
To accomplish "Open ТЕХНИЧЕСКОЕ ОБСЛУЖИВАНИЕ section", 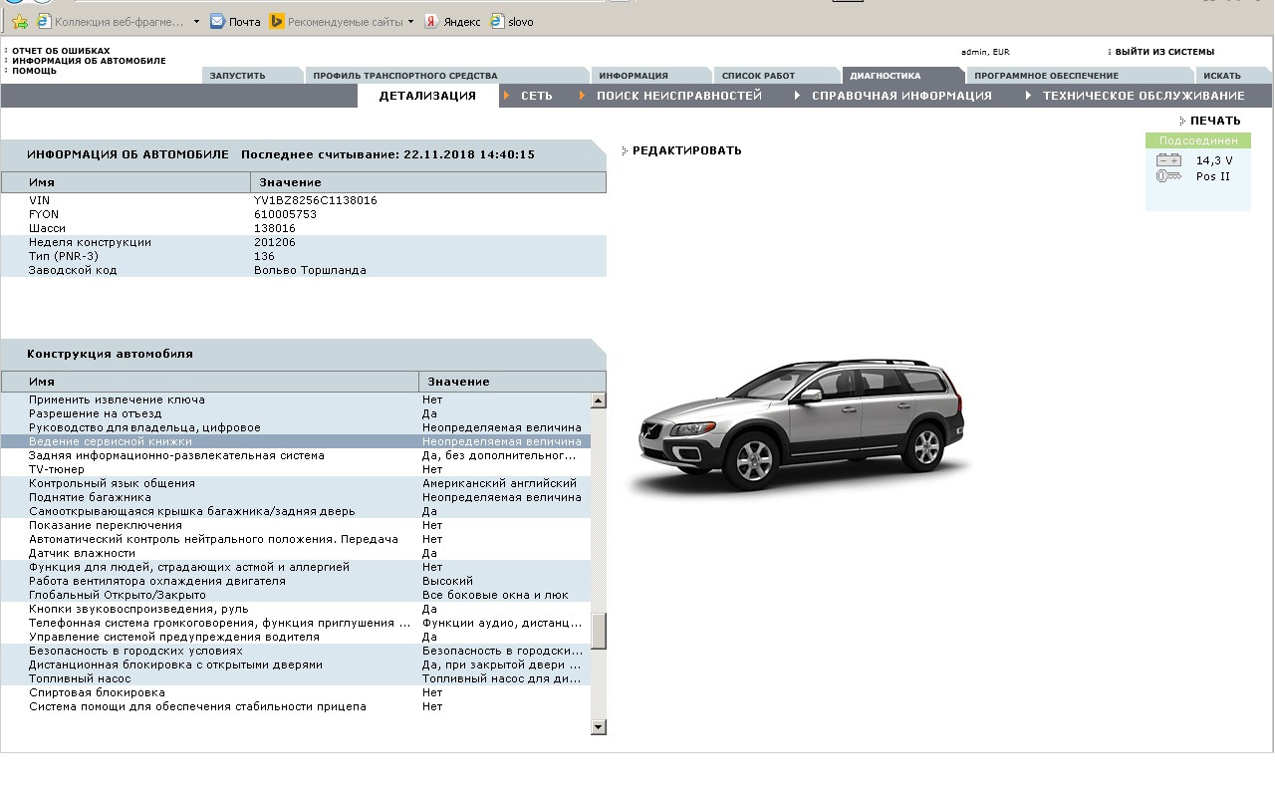I will click(x=1144, y=96).
